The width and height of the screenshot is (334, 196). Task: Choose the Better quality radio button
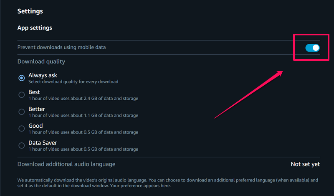pyautogui.click(x=22, y=112)
